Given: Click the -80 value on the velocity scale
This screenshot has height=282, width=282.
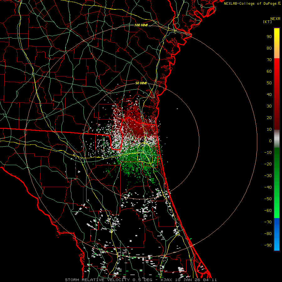Looking at the screenshot, I should click(268, 234).
